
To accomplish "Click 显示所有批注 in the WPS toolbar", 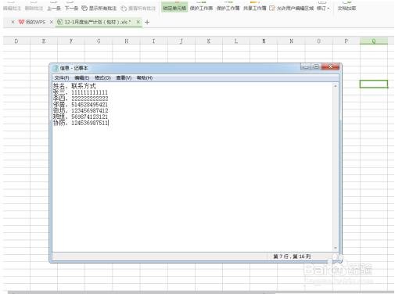I will pos(102,9).
